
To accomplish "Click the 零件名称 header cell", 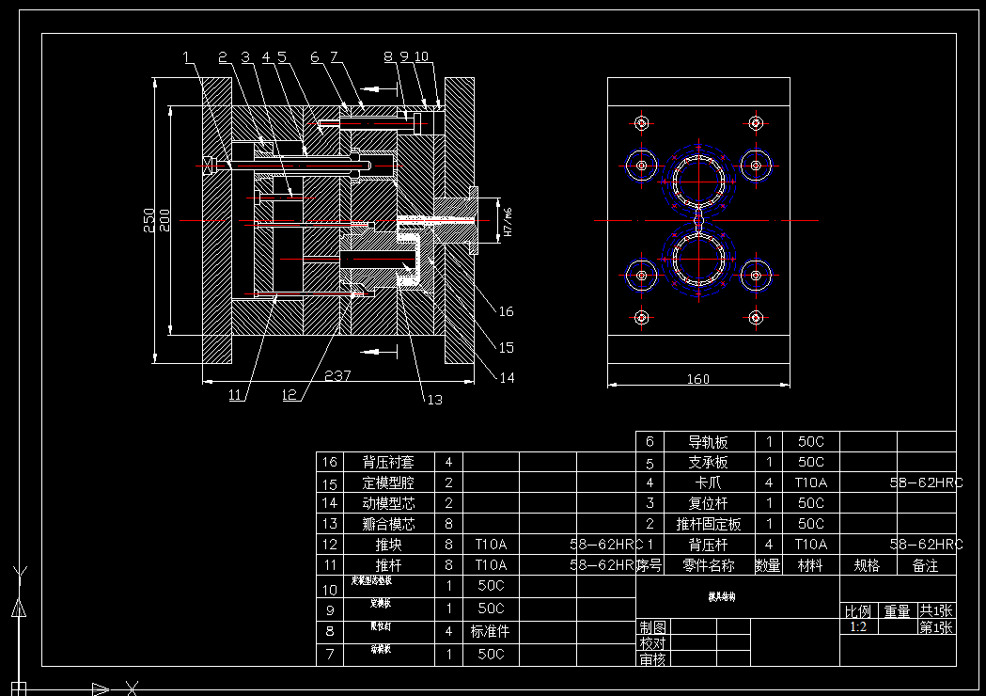I will point(709,566).
